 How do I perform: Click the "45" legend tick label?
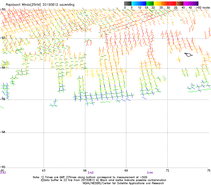tap(190, 8)
